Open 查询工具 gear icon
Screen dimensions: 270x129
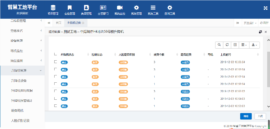pyautogui.click(x=170, y=8)
